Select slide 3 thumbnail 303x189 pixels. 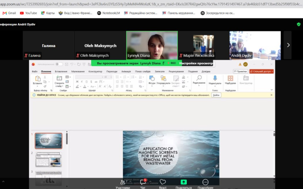tap(48, 178)
